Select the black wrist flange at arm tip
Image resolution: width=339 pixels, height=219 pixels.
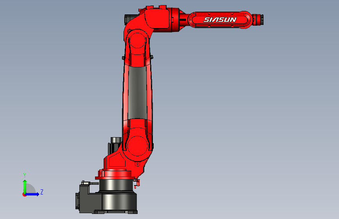pos(261,19)
